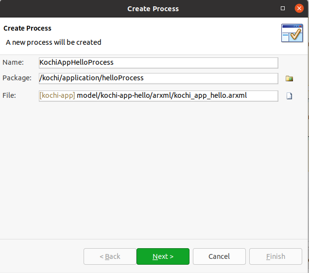Click the bold Create Process heading

coord(27,28)
